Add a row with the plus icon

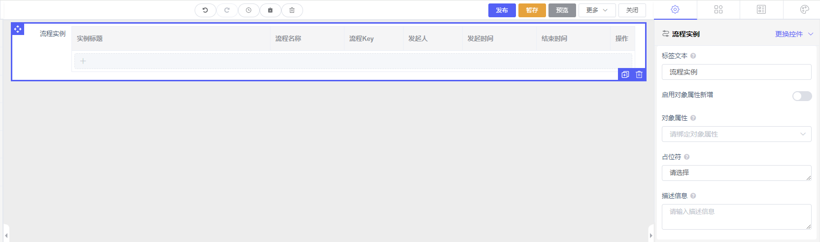[83, 61]
